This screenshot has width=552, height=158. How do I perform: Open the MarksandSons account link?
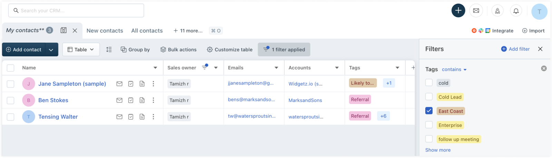(x=305, y=100)
